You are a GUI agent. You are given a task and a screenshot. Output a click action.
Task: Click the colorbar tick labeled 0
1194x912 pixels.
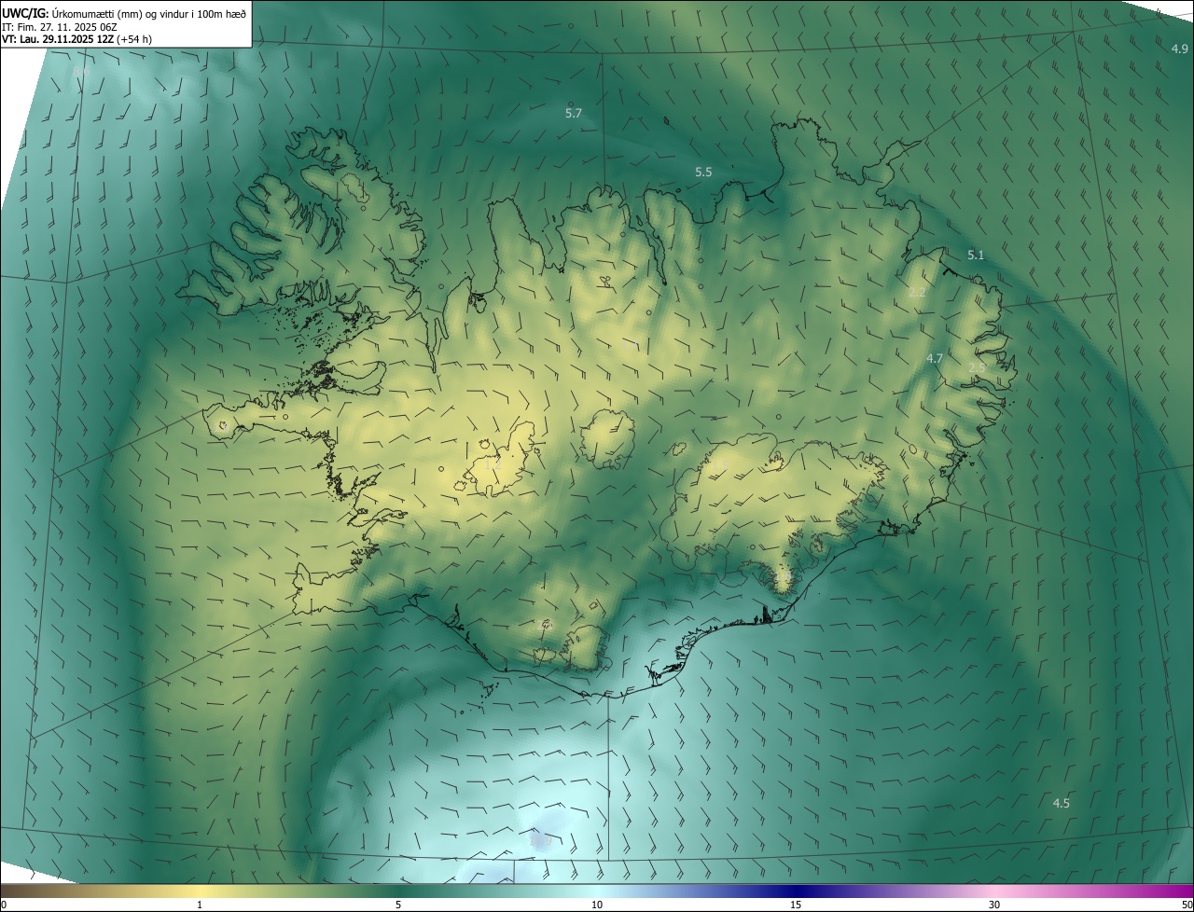click(4, 905)
